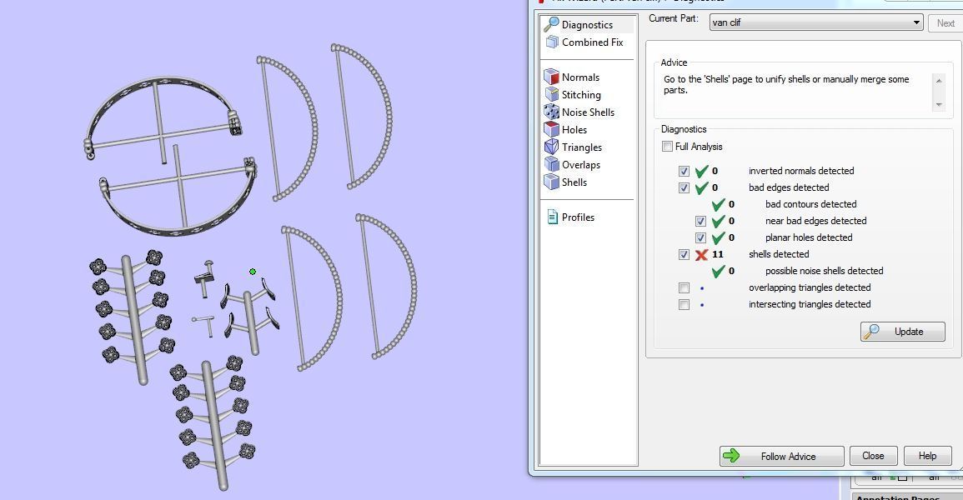Open the Stitching page

(581, 94)
